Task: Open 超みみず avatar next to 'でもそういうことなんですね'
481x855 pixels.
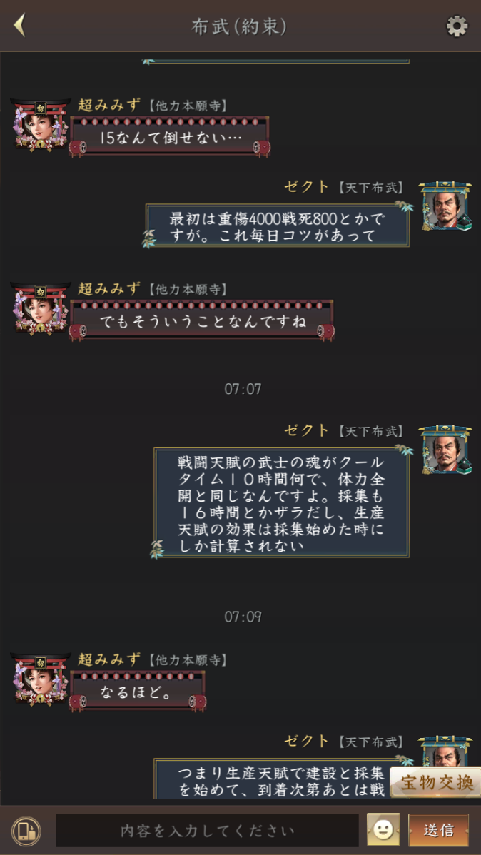Action: click(41, 308)
